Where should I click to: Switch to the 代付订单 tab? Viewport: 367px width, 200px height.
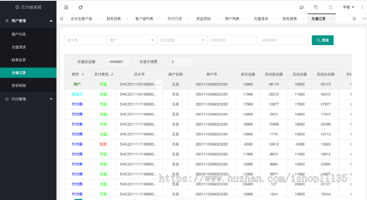[175, 19]
